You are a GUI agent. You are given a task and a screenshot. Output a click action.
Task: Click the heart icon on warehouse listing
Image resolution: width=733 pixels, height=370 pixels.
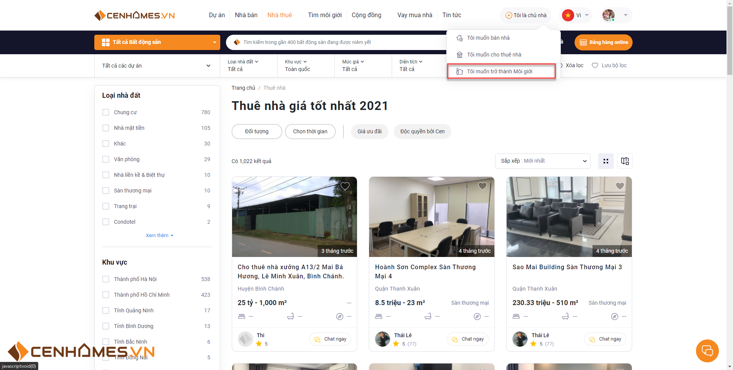coord(345,186)
